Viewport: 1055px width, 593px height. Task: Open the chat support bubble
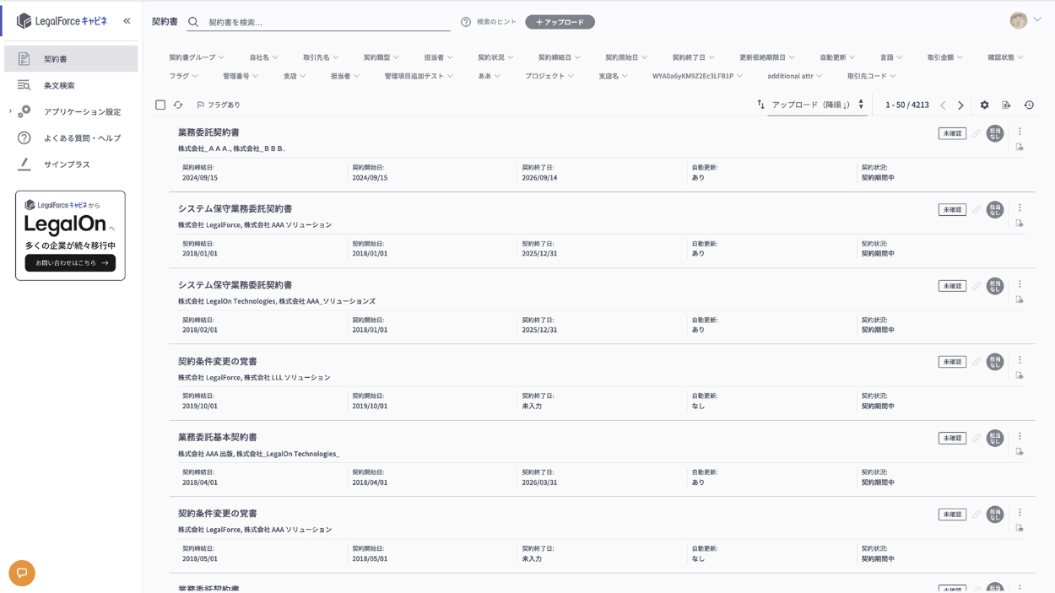click(22, 573)
